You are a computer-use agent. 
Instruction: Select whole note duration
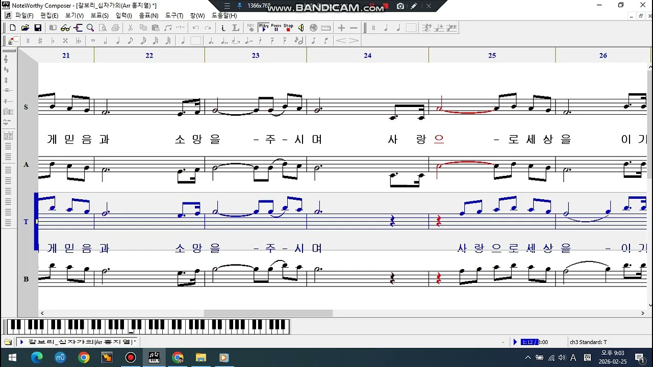(x=93, y=41)
